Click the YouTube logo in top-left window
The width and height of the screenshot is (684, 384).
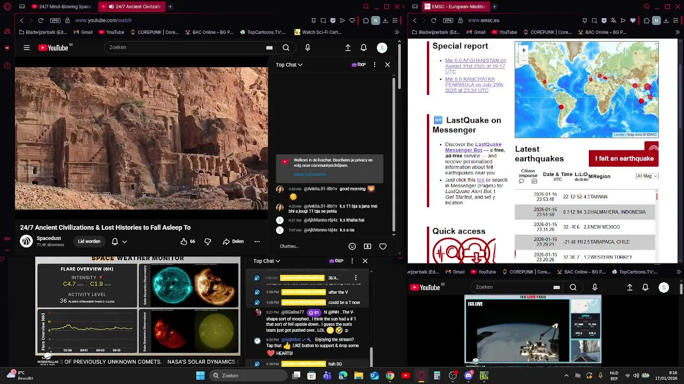(53, 47)
